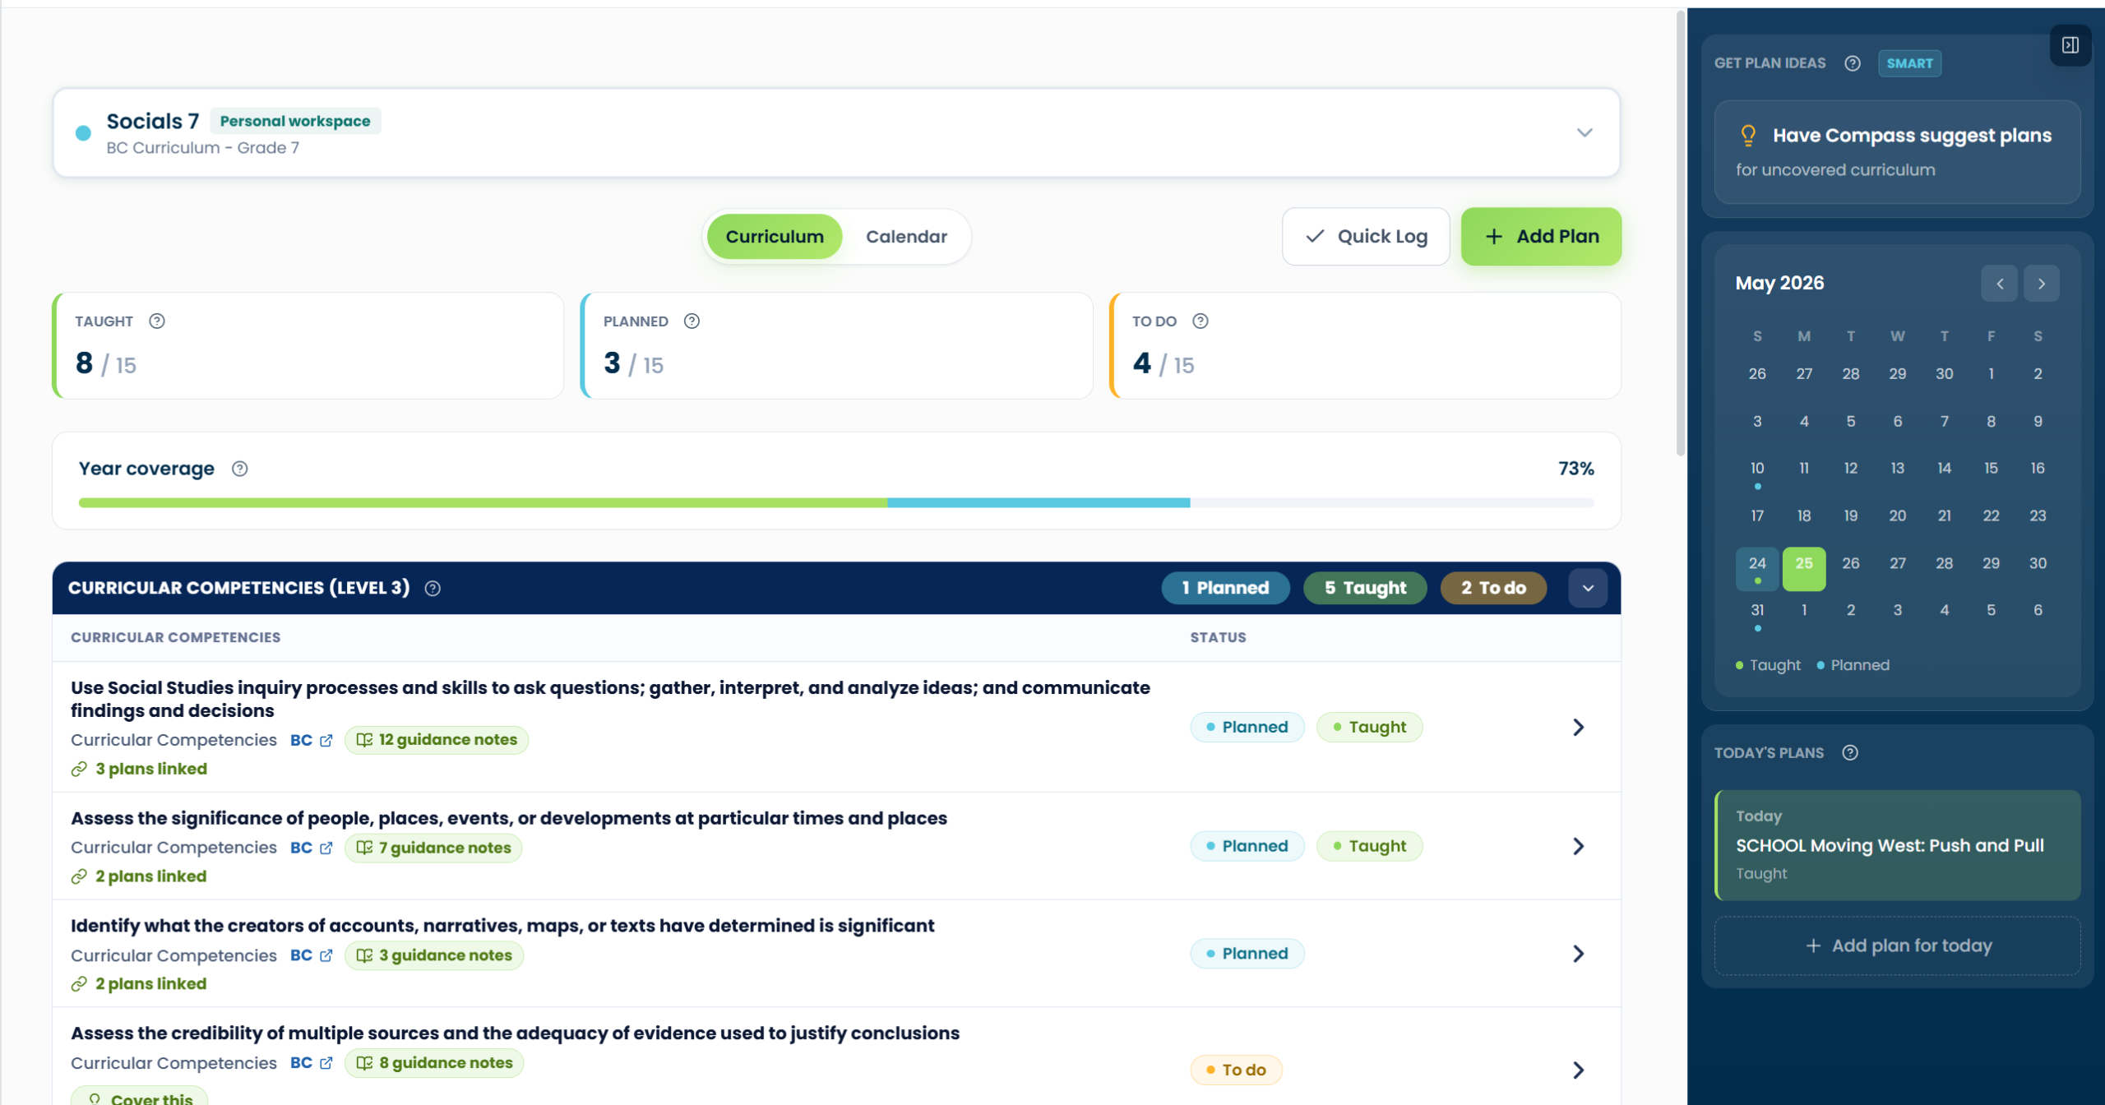Screen dimensions: 2105x1105
Task: Go to previous month in calendar
Action: click(2000, 284)
